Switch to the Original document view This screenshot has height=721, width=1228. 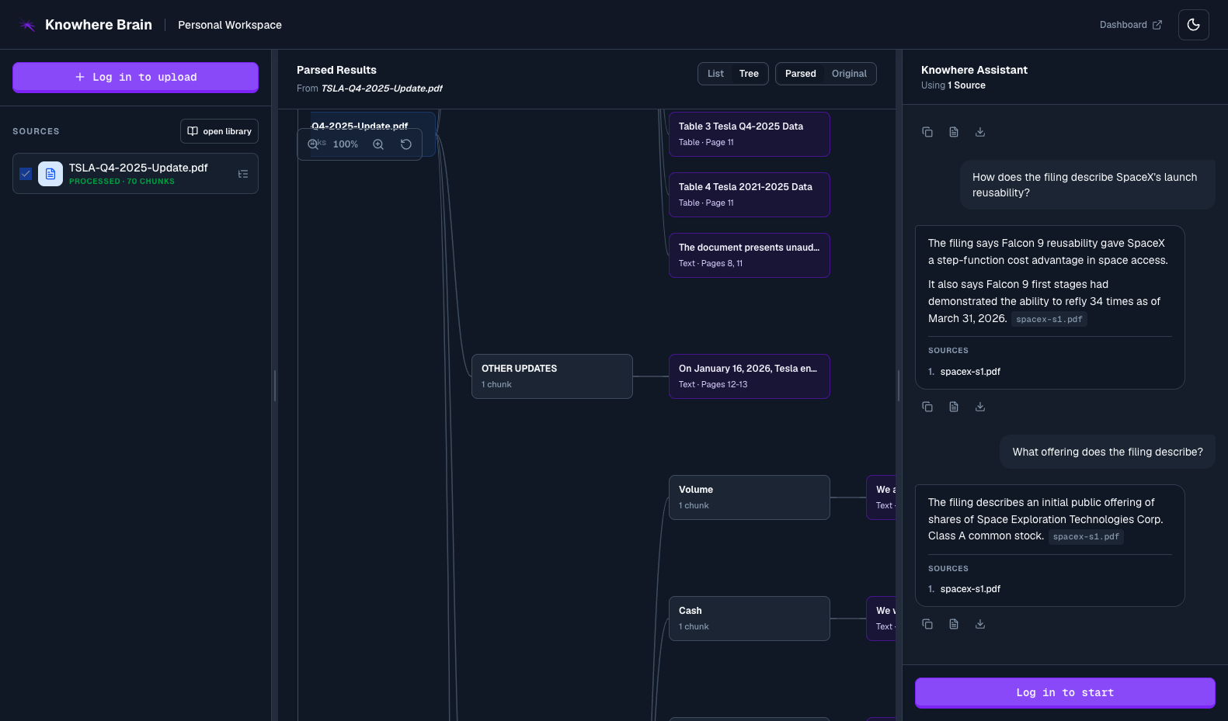point(849,74)
